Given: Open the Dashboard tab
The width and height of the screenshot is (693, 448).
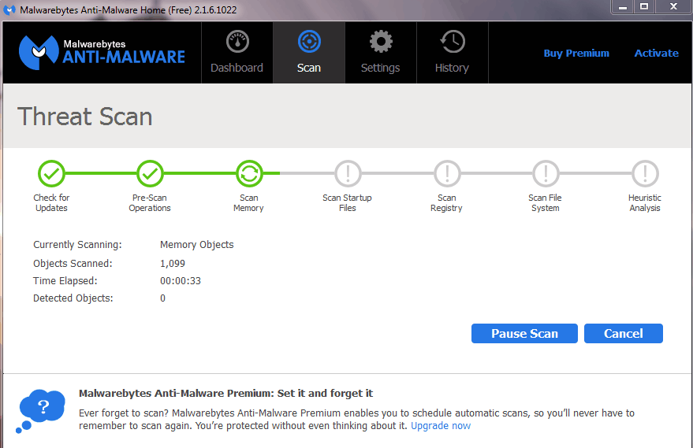Looking at the screenshot, I should point(237,53).
